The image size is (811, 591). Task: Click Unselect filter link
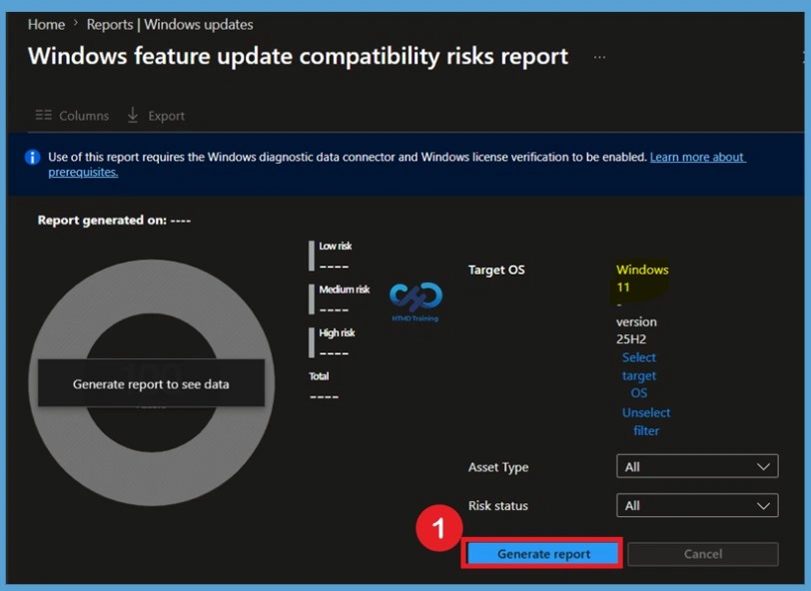tap(646, 421)
